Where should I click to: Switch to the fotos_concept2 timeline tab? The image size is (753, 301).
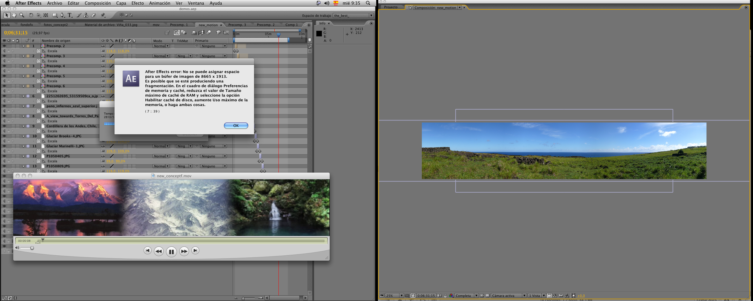pos(56,25)
